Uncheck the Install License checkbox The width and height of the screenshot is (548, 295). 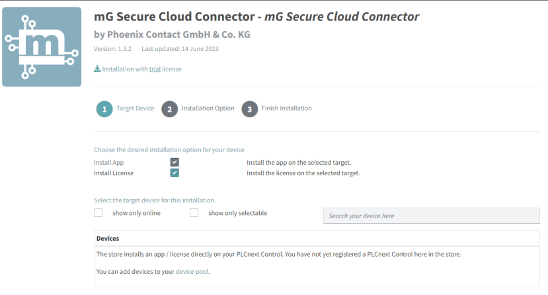coord(175,173)
